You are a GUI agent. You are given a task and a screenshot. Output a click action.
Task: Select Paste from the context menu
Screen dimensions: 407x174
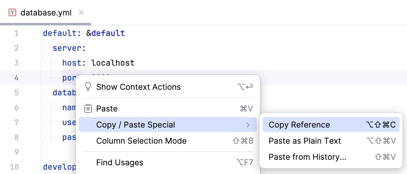tap(107, 109)
